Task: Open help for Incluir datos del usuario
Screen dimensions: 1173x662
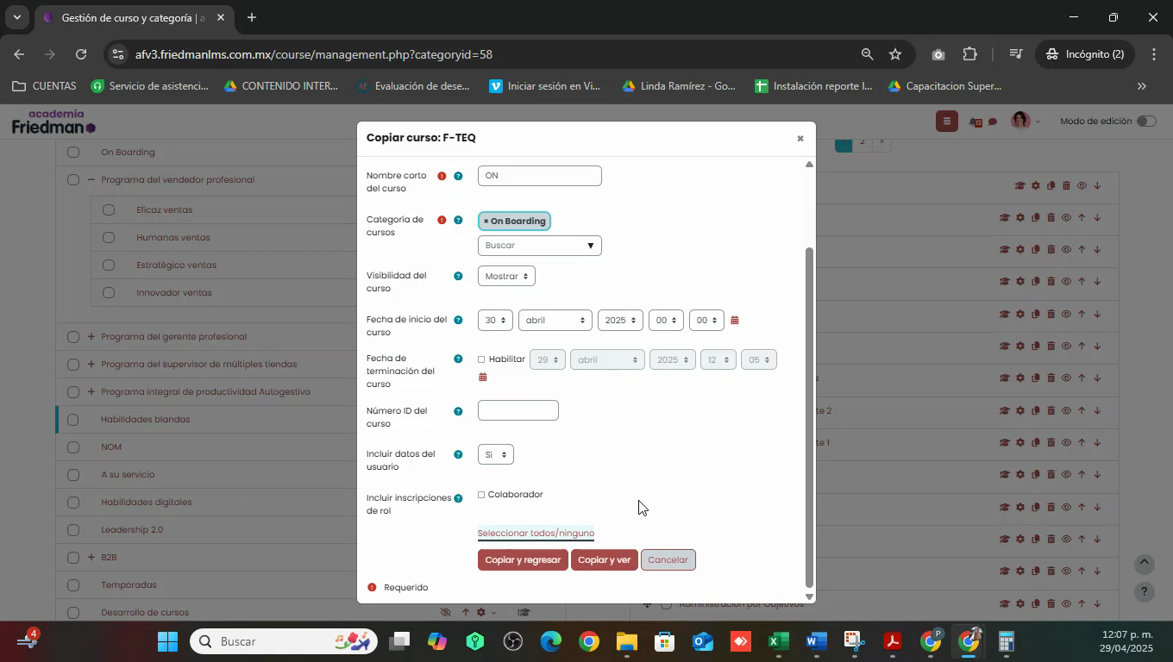Action: point(458,454)
